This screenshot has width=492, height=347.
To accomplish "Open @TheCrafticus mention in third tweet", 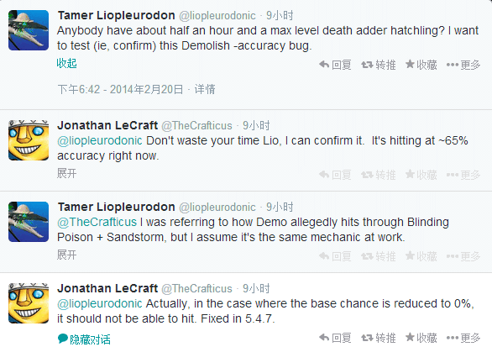I will [97, 222].
